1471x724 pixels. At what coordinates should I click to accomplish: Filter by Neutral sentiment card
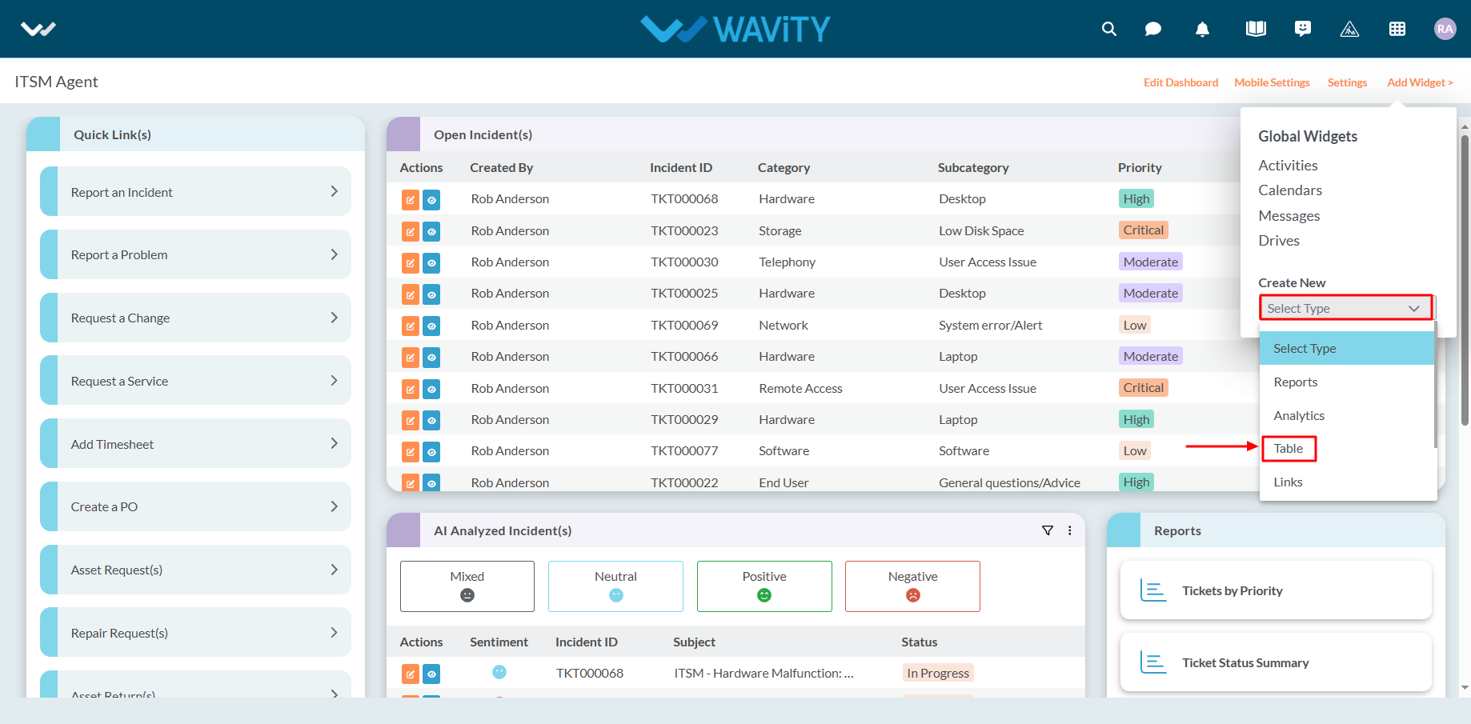pos(615,586)
